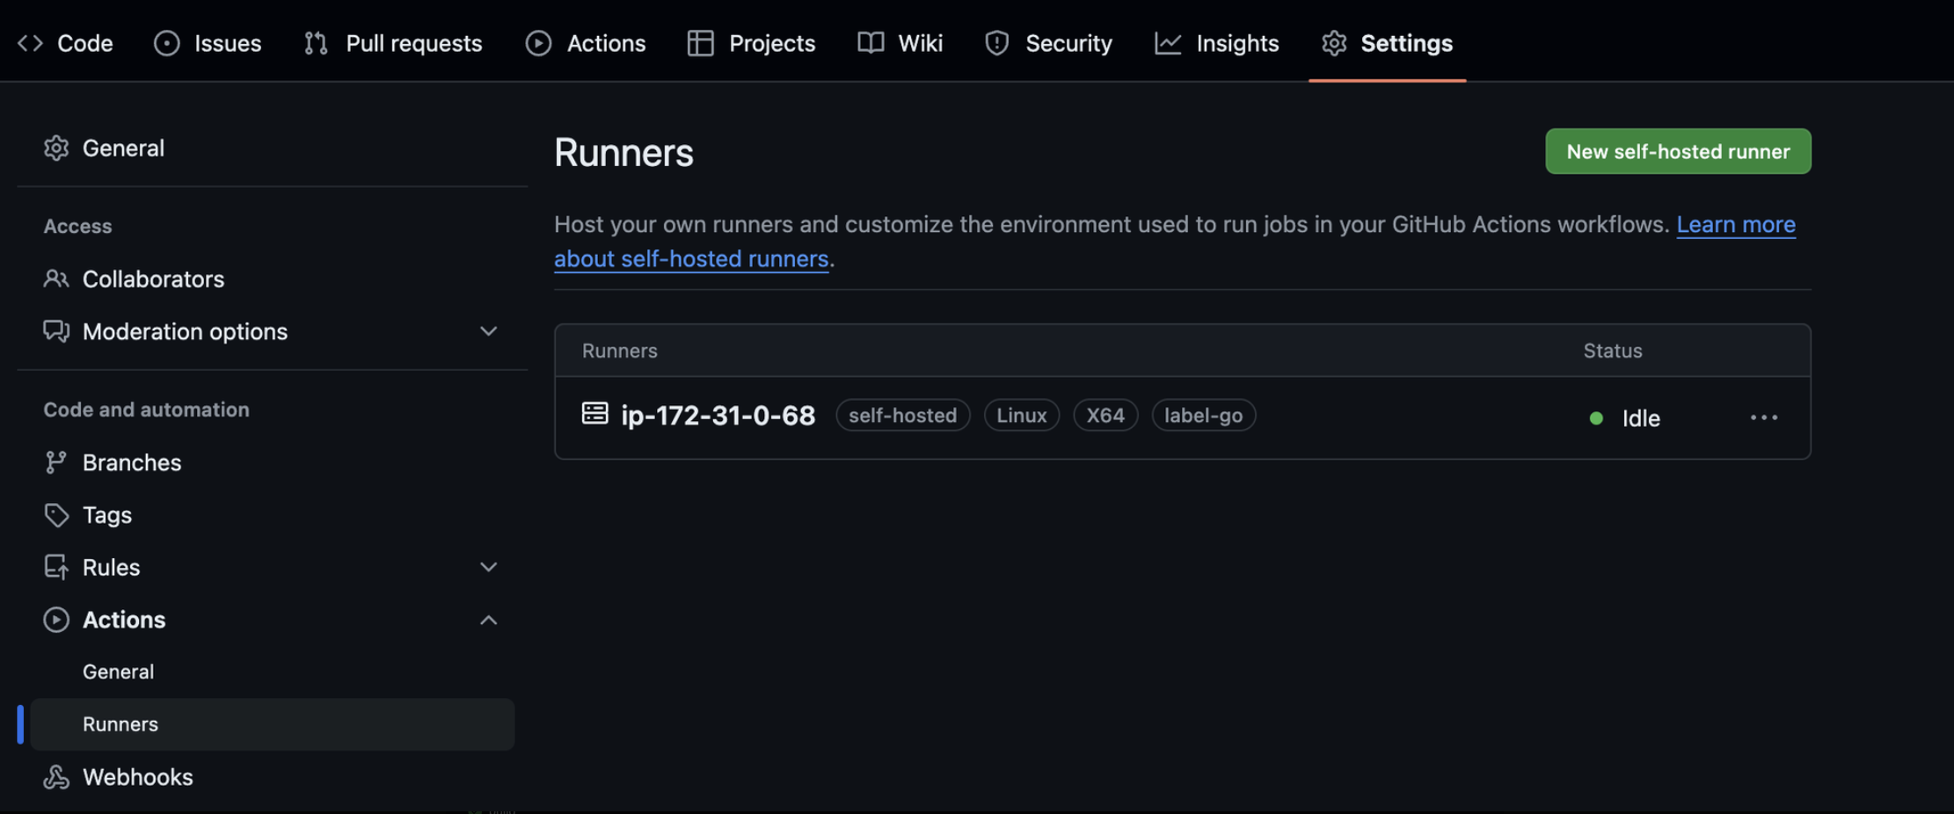Click the gear icon beside General in sidebar
Viewport: 1954px width, 814px height.
pyautogui.click(x=56, y=148)
